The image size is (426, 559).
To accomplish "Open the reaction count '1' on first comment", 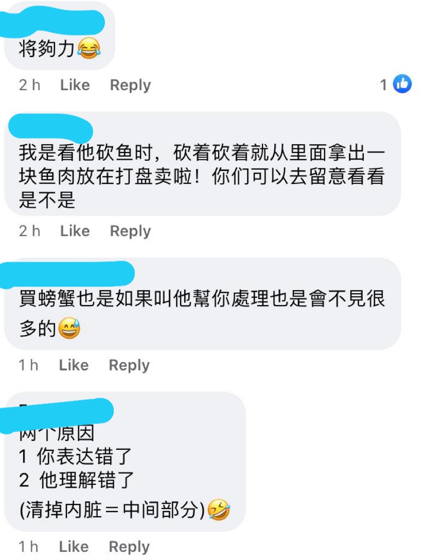I will coord(383,84).
